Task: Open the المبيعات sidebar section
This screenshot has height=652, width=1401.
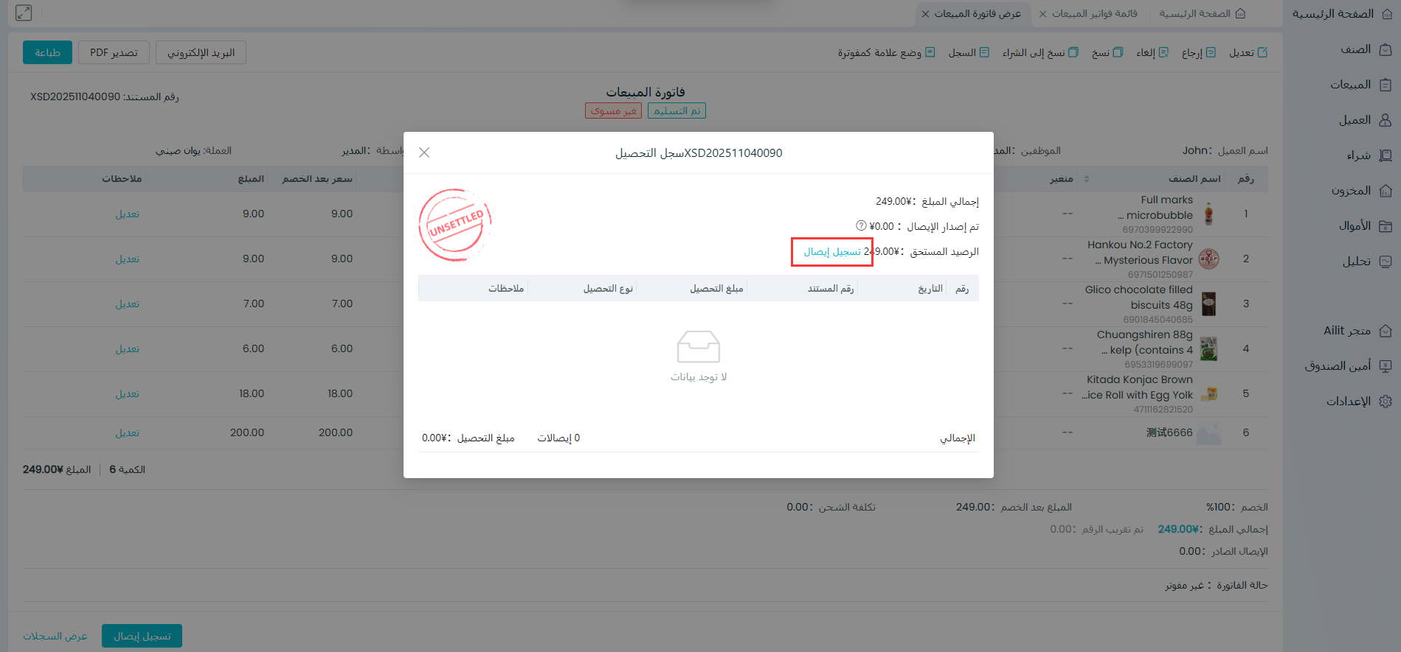Action: 1360,85
